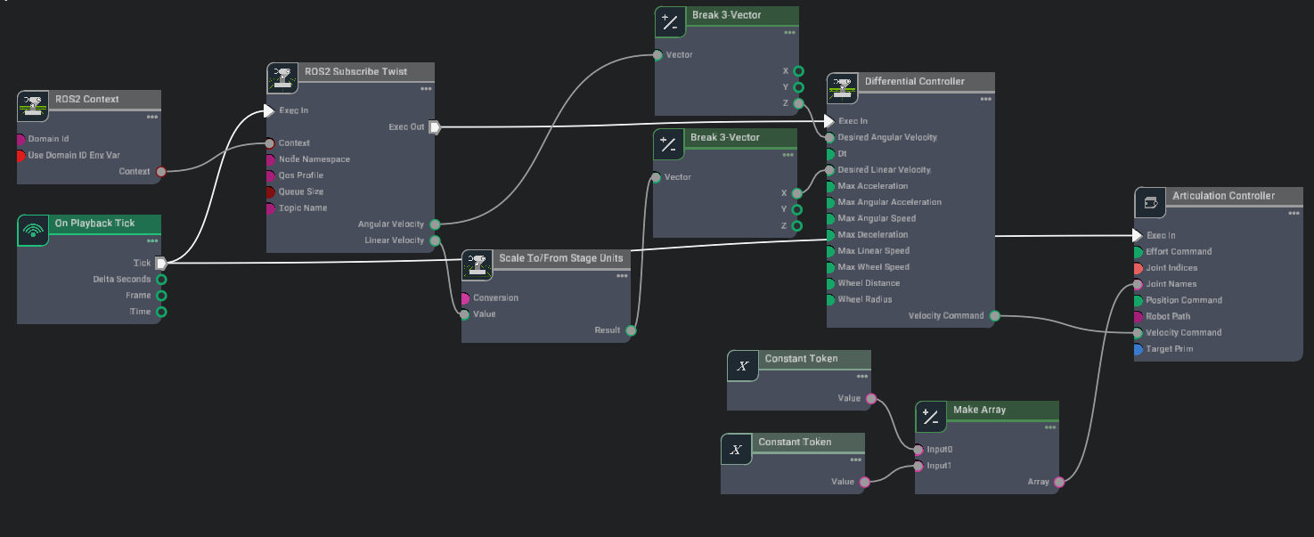This screenshot has height=537, width=1314.
Task: Click the Array output port on Make Array
Action: pyautogui.click(x=1059, y=483)
